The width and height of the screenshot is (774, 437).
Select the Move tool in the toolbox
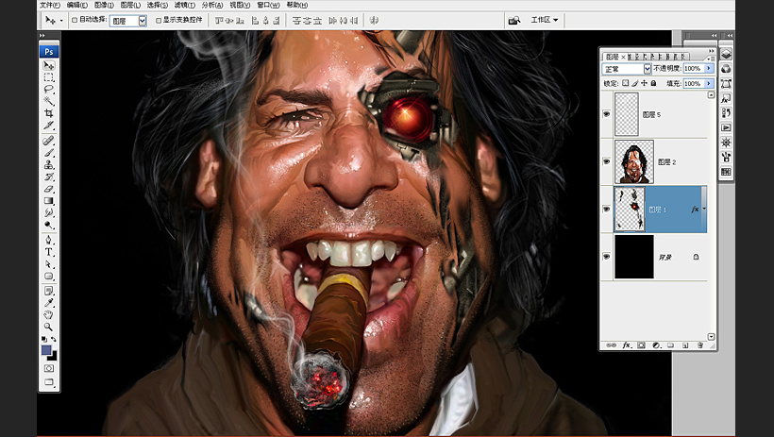click(x=49, y=65)
